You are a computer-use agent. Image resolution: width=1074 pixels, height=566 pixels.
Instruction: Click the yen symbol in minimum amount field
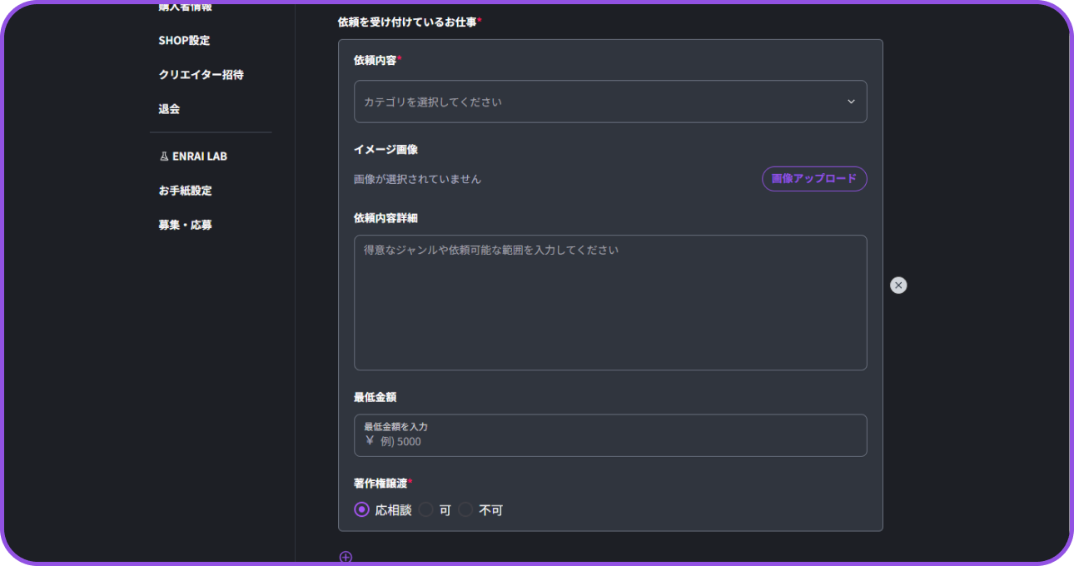click(x=370, y=441)
